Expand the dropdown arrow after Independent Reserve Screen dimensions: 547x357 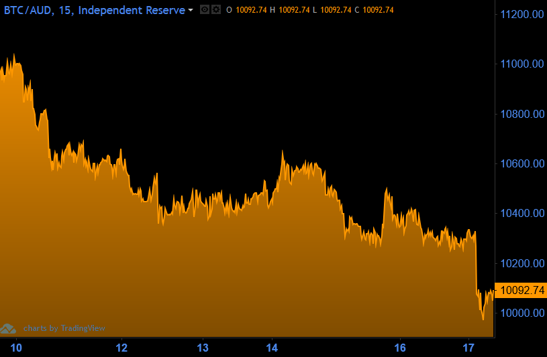point(191,10)
